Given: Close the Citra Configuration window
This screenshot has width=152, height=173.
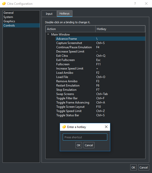Looking at the screenshot, I should pos(146,4).
